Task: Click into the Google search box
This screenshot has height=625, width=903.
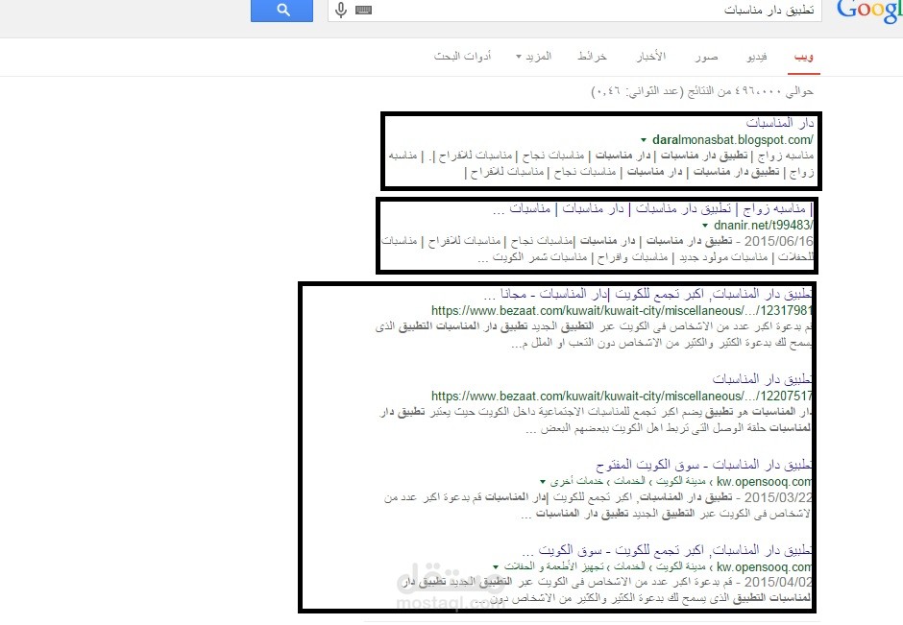Action: tap(574, 11)
